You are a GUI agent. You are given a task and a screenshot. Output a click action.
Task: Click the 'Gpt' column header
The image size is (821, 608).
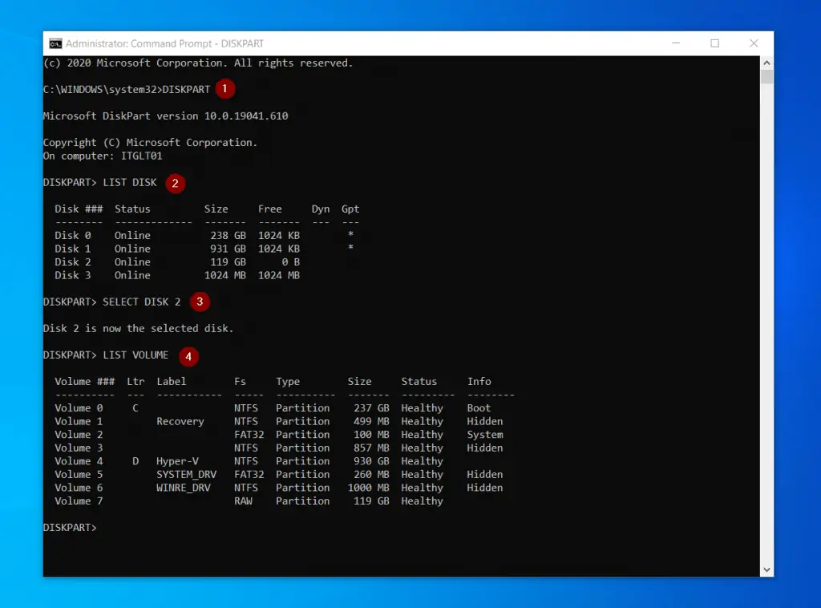350,209
